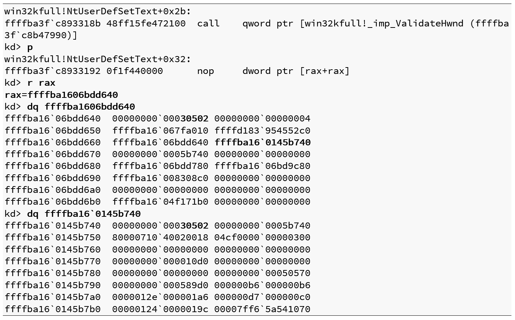The width and height of the screenshot is (515, 320).
Task: Click the NtUserDefSetText+0x32 symbol label
Action: 97,59
